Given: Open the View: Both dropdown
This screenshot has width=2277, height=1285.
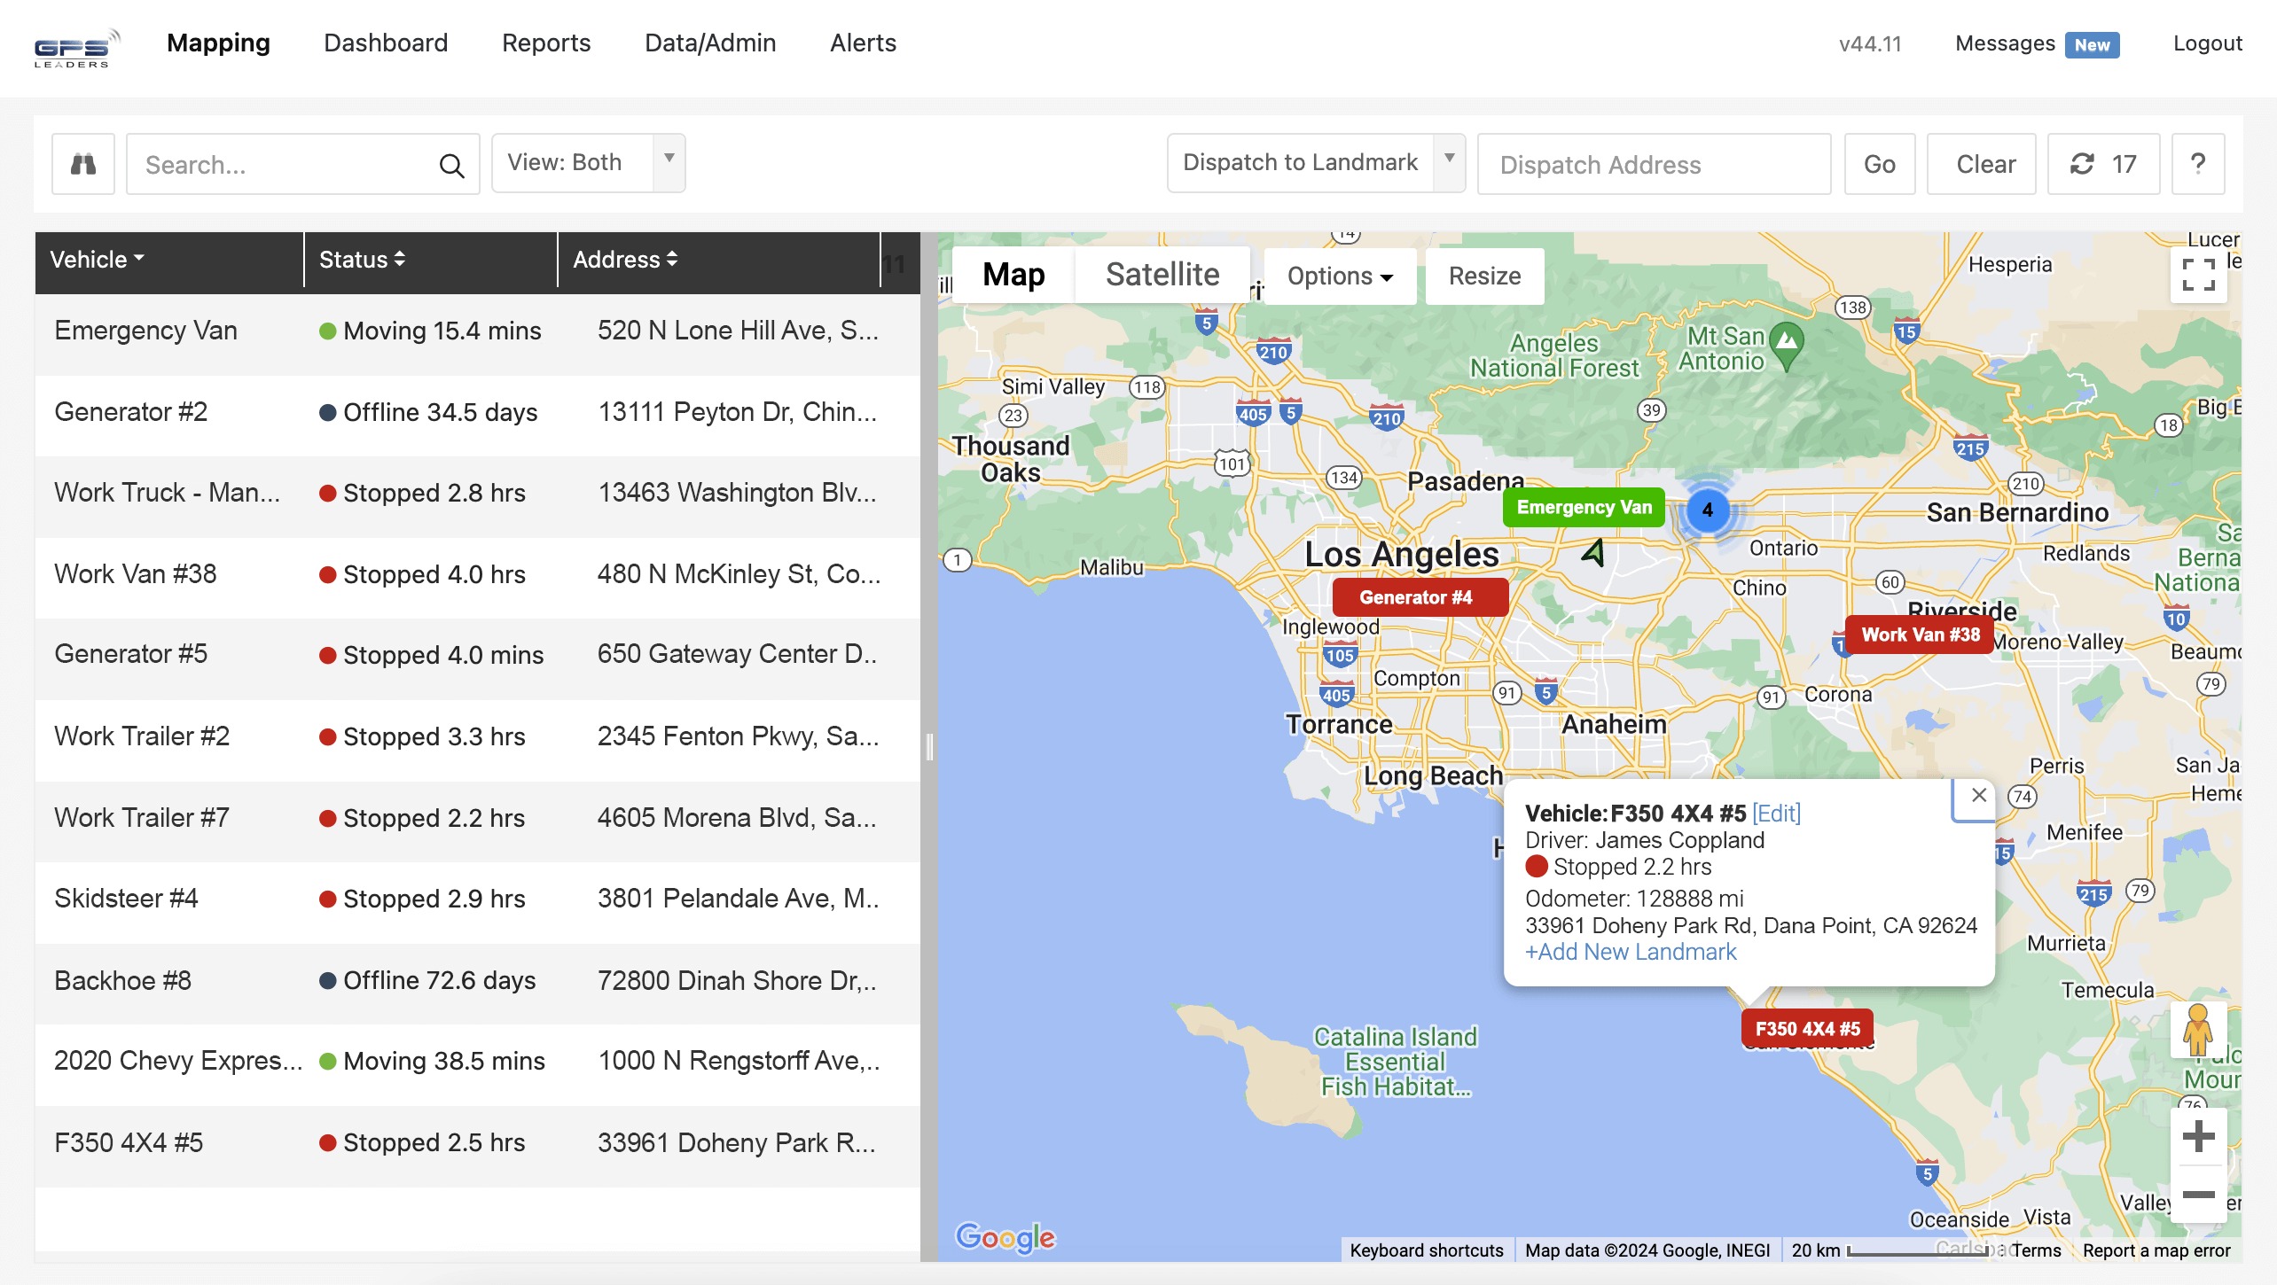Looking at the screenshot, I should pyautogui.click(x=588, y=163).
